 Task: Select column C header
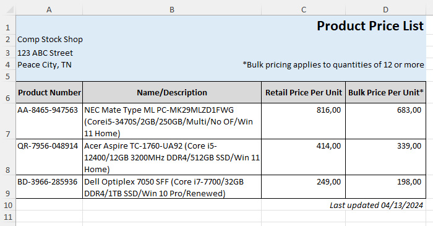coord(304,10)
